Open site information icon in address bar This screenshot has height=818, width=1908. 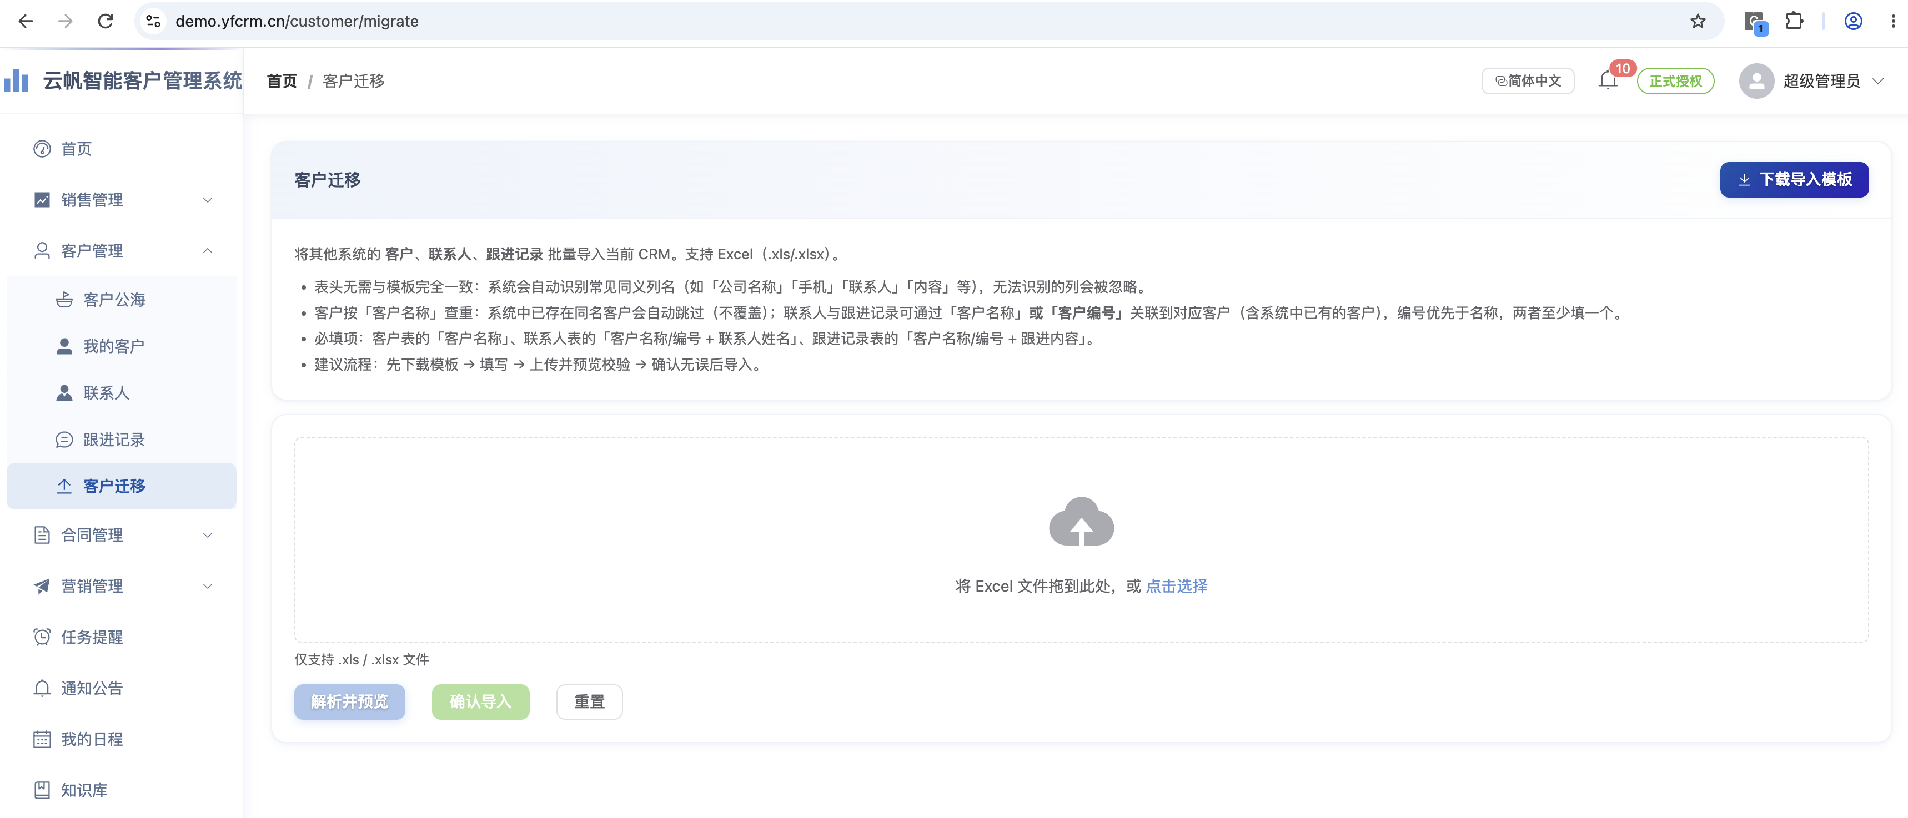point(153,22)
